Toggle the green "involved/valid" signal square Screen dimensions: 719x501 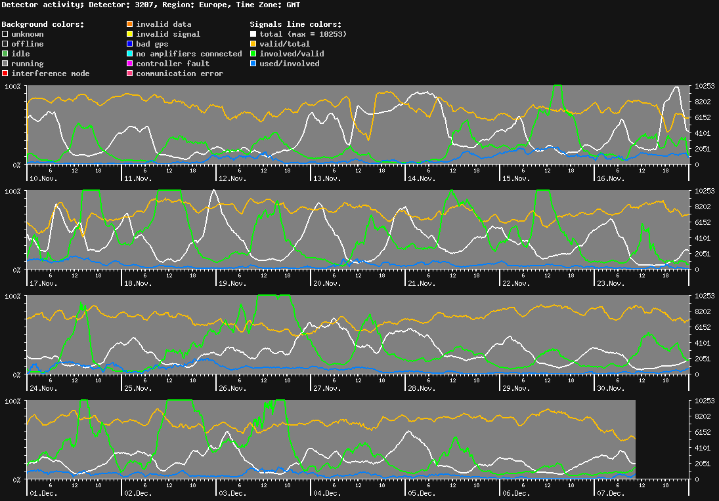click(253, 53)
